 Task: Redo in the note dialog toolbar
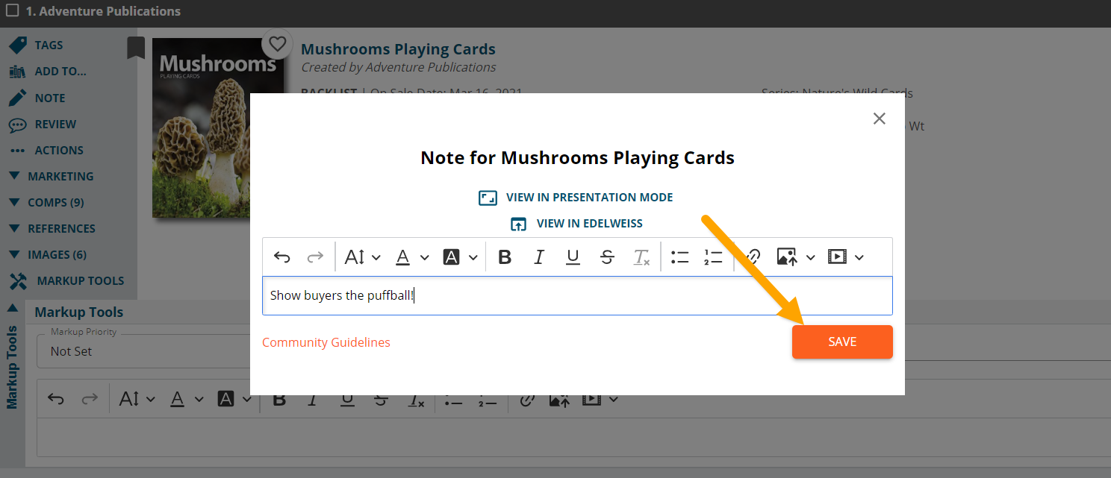[x=316, y=257]
